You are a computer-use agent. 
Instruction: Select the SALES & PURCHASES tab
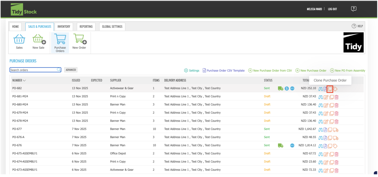point(40,27)
